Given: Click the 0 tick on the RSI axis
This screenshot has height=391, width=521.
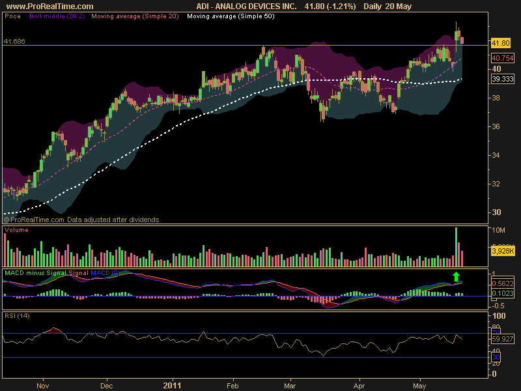Looking at the screenshot, I should [x=494, y=374].
